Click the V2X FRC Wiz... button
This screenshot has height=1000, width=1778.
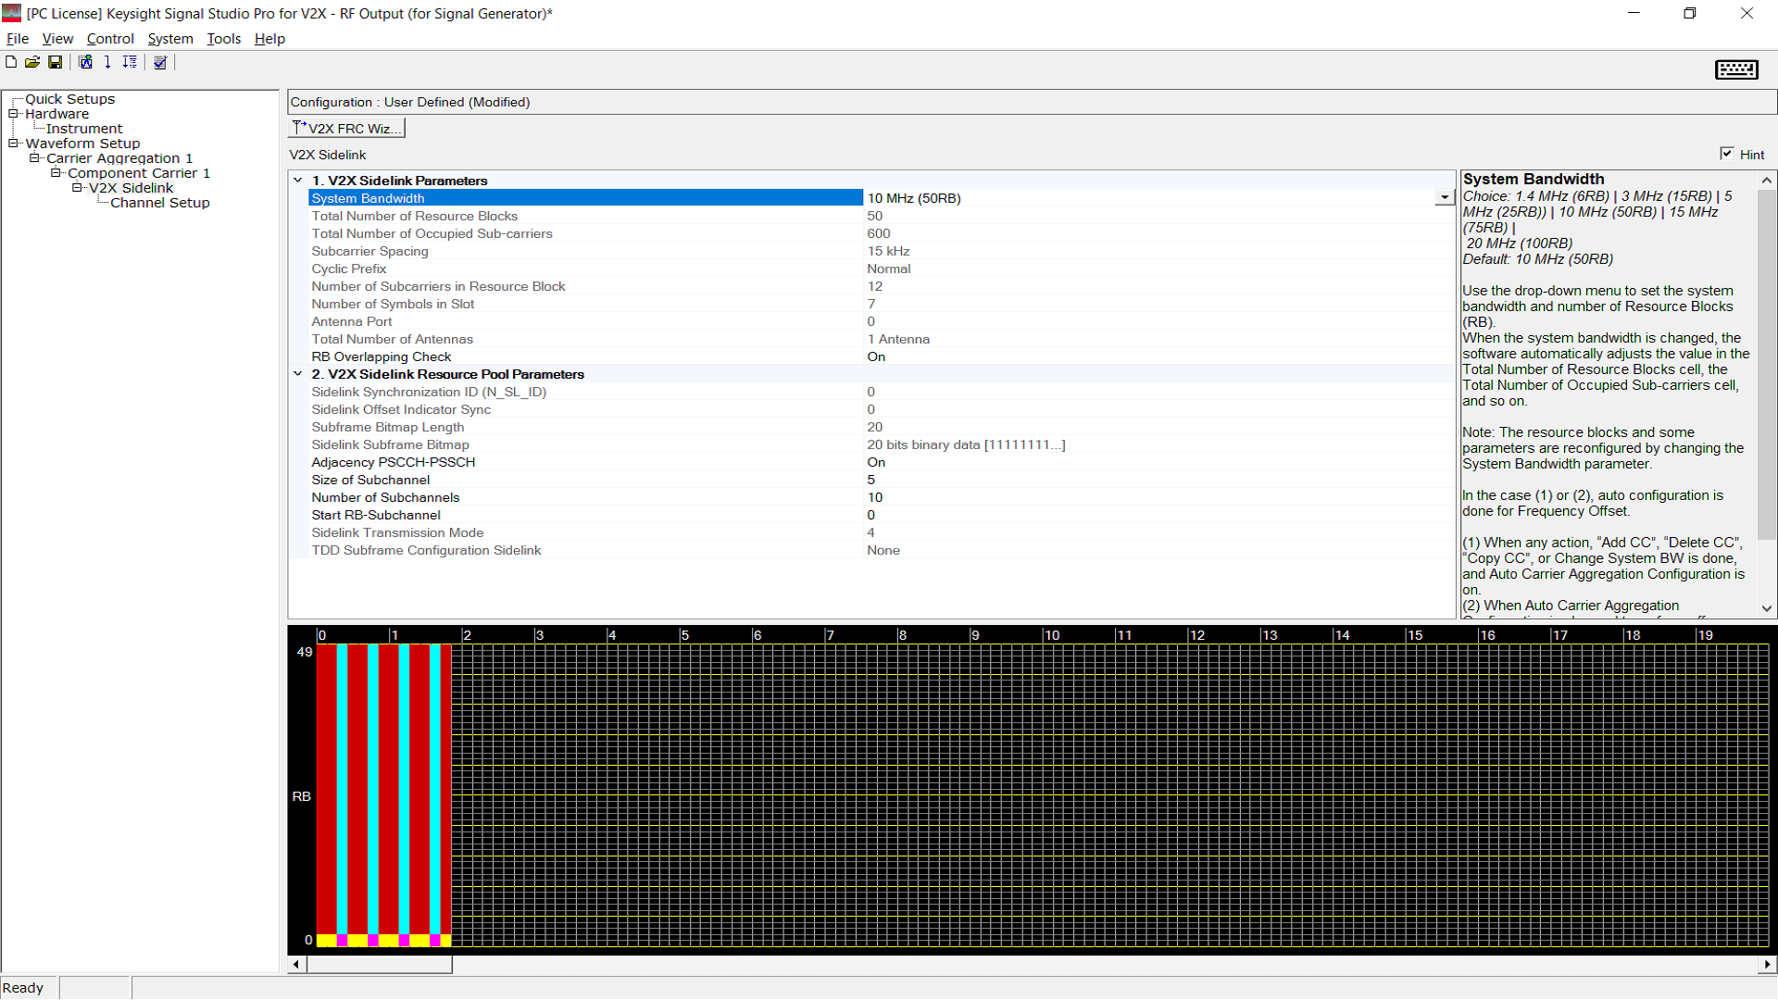tap(347, 128)
